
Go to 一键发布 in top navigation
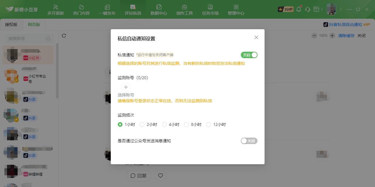(107, 10)
